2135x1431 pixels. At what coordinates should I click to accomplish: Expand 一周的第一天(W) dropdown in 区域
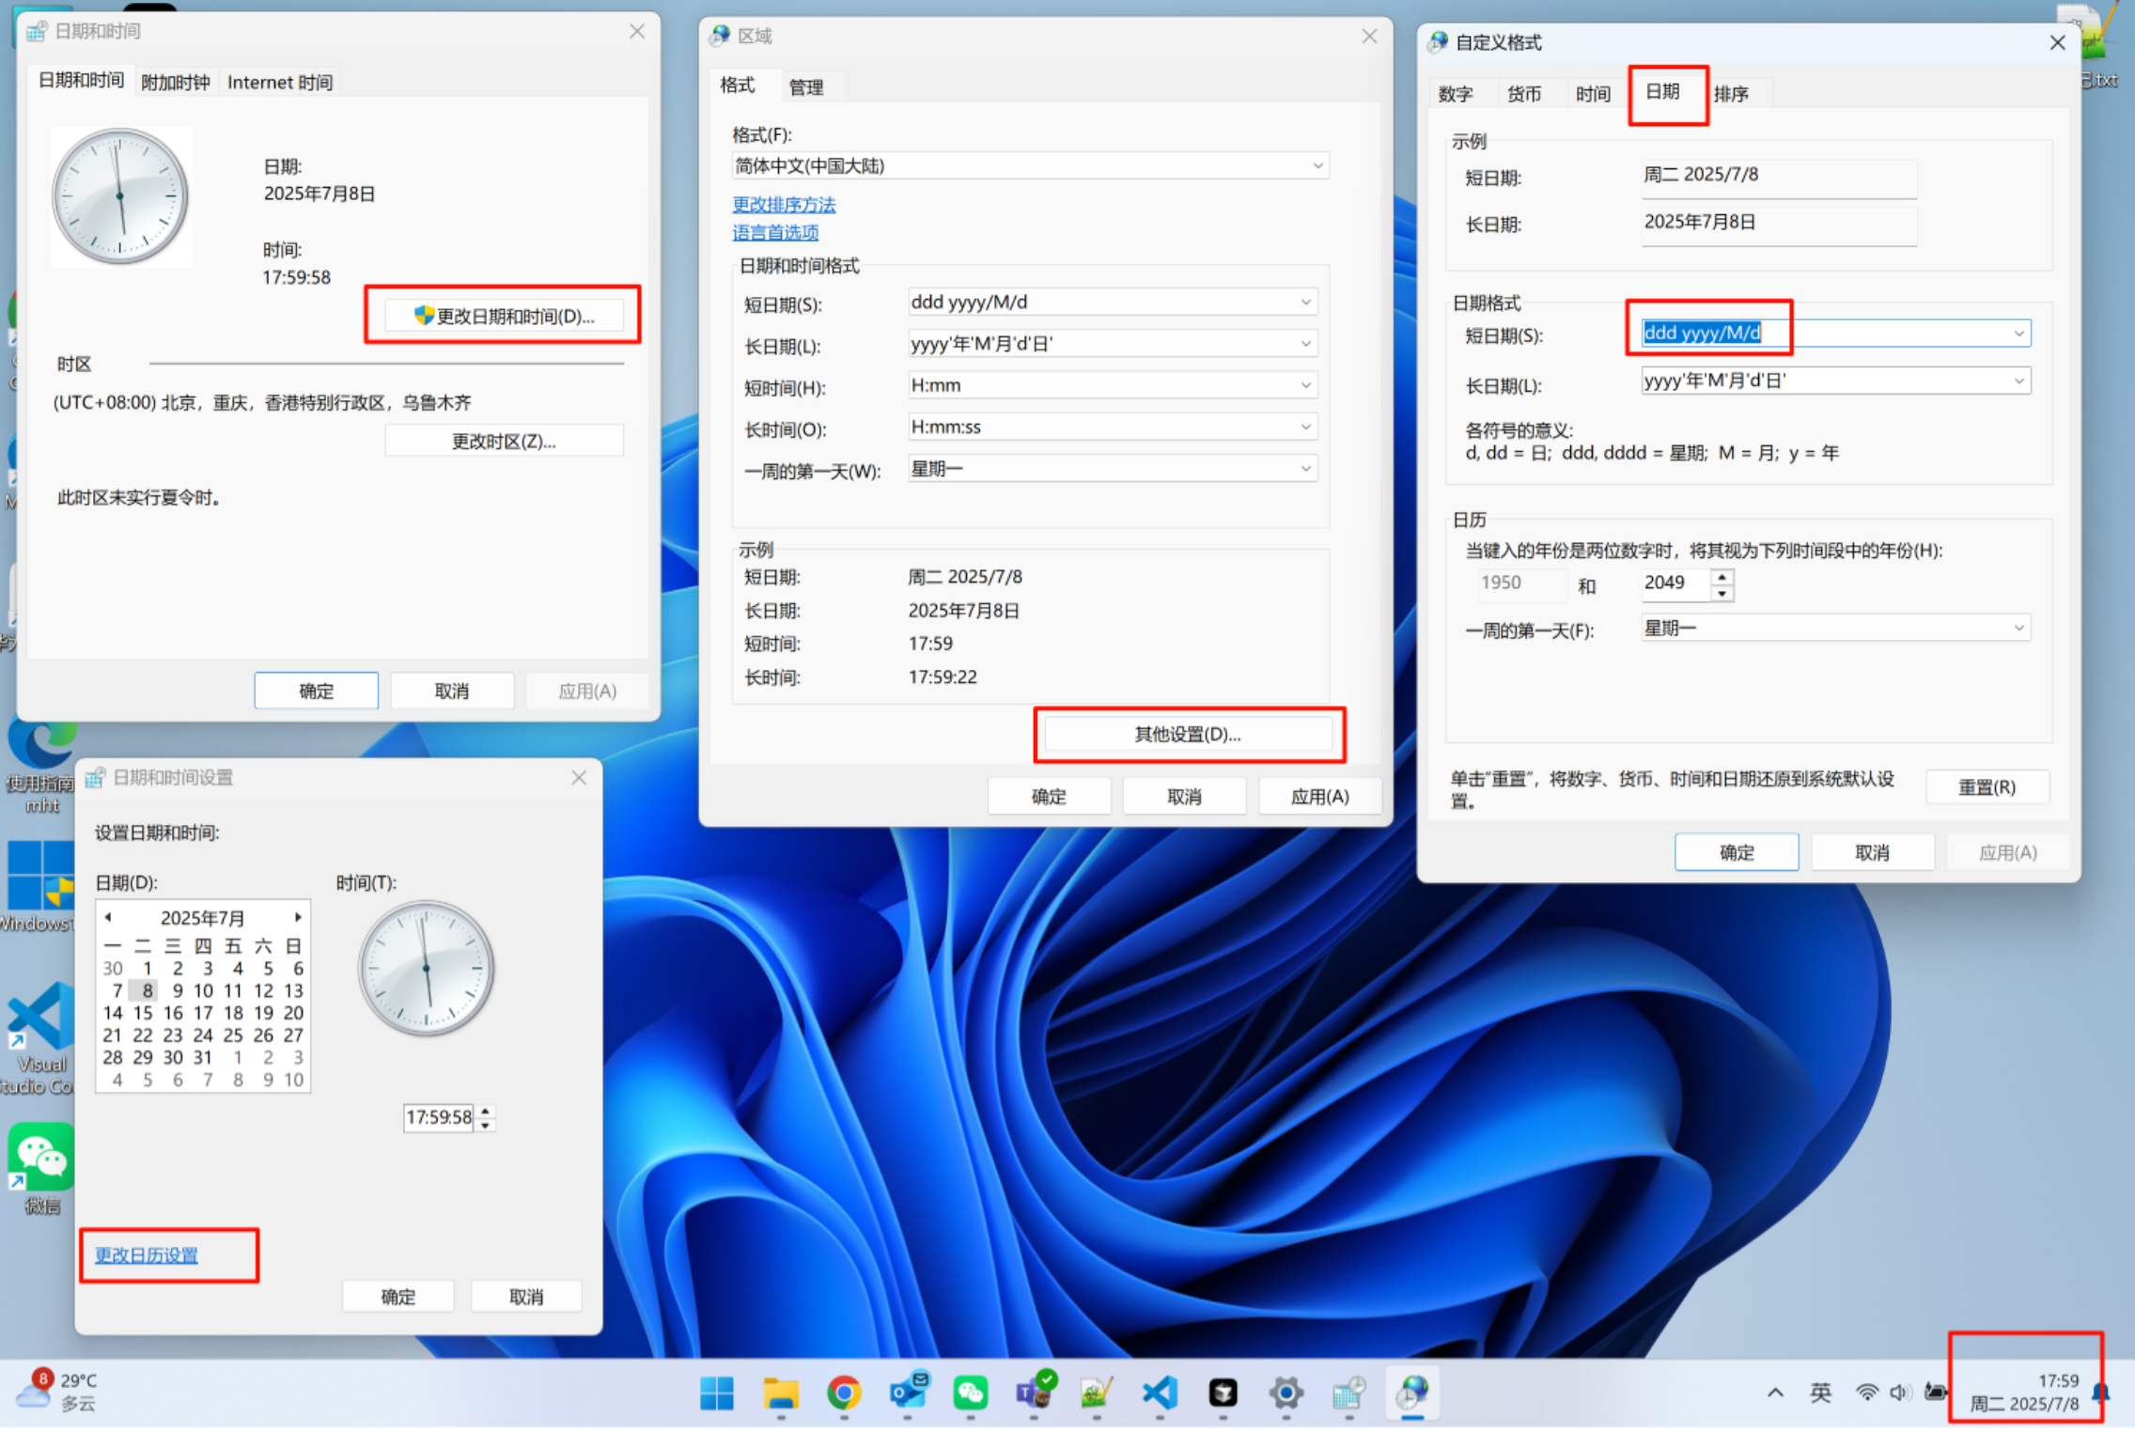[1305, 469]
